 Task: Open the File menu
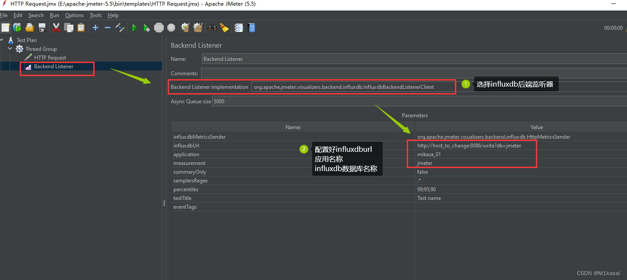point(4,15)
